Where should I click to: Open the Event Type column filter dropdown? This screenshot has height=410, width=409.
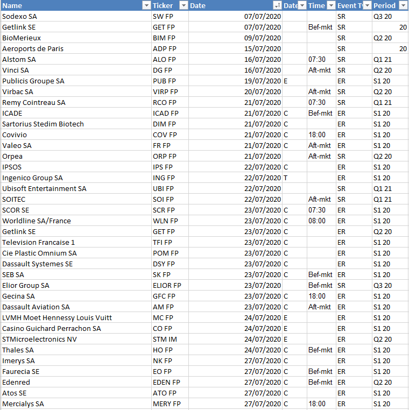tap(368, 5)
